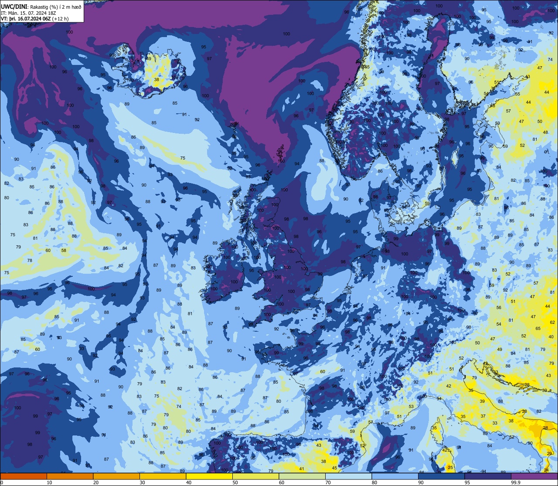
Task: Click the legend tick label 99.9
Action: pyautogui.click(x=516, y=483)
